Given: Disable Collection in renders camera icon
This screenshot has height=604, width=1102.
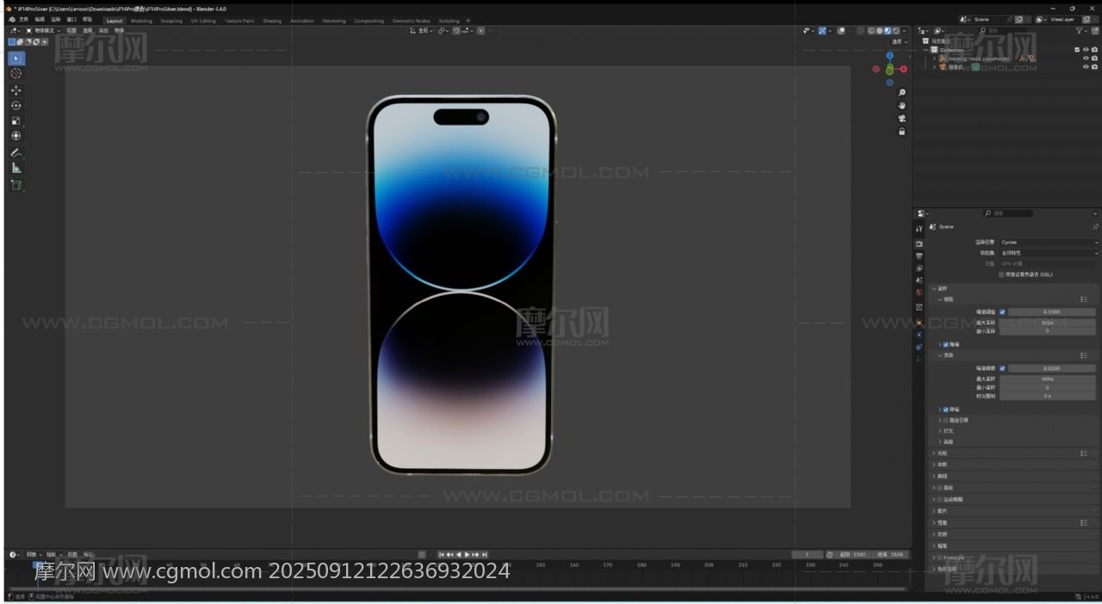Looking at the screenshot, I should tap(1094, 50).
